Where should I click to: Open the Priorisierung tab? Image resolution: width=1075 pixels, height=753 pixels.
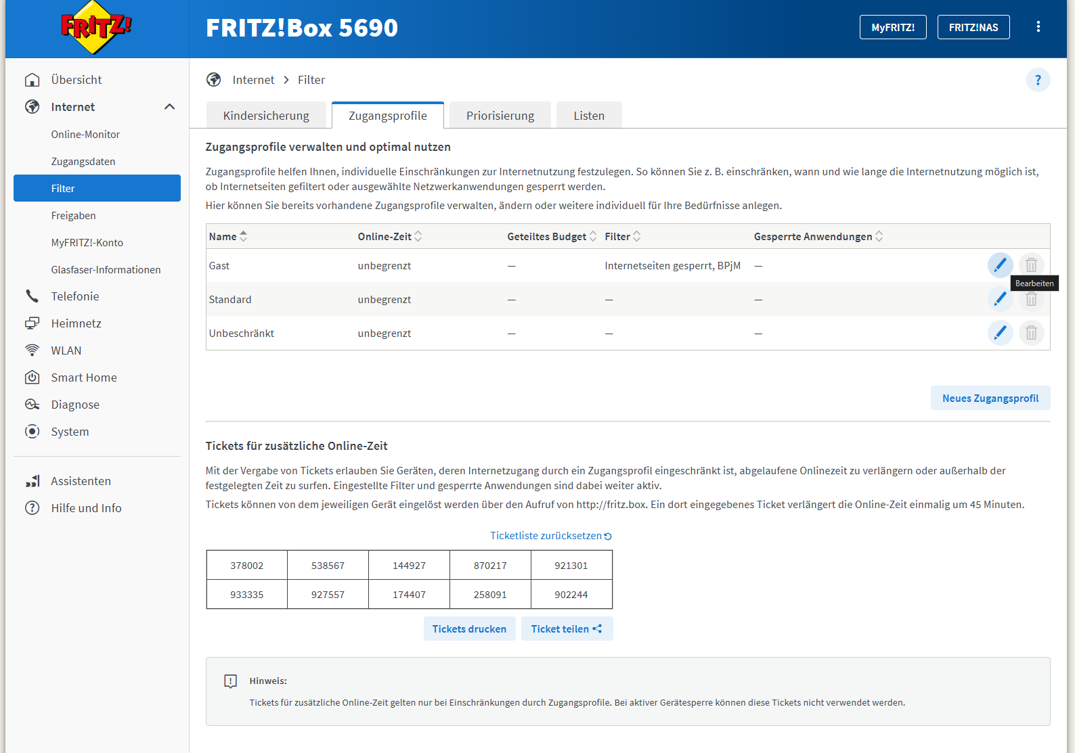(x=500, y=116)
